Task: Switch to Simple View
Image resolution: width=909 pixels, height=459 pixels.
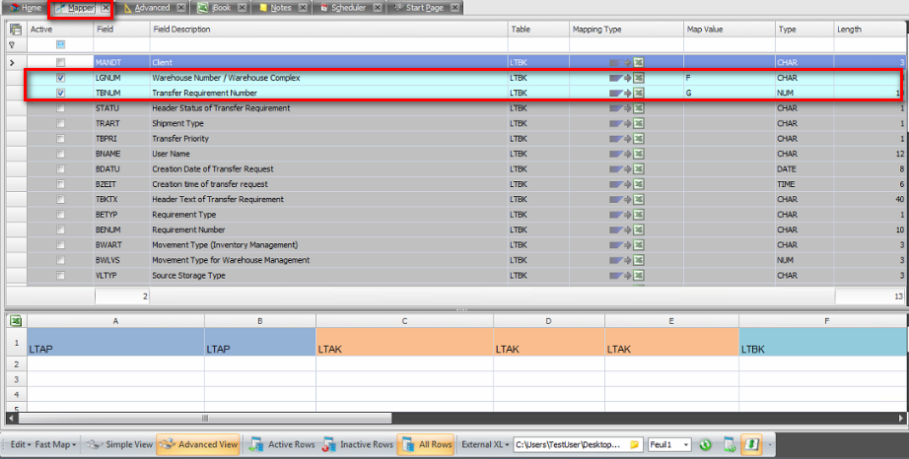Action: click(x=119, y=444)
